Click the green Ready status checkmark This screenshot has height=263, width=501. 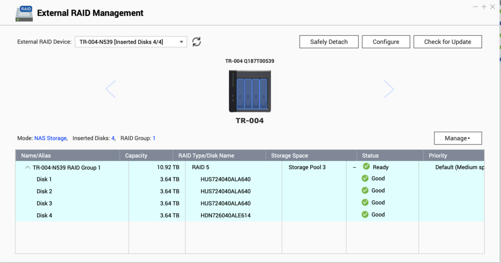[366, 167]
